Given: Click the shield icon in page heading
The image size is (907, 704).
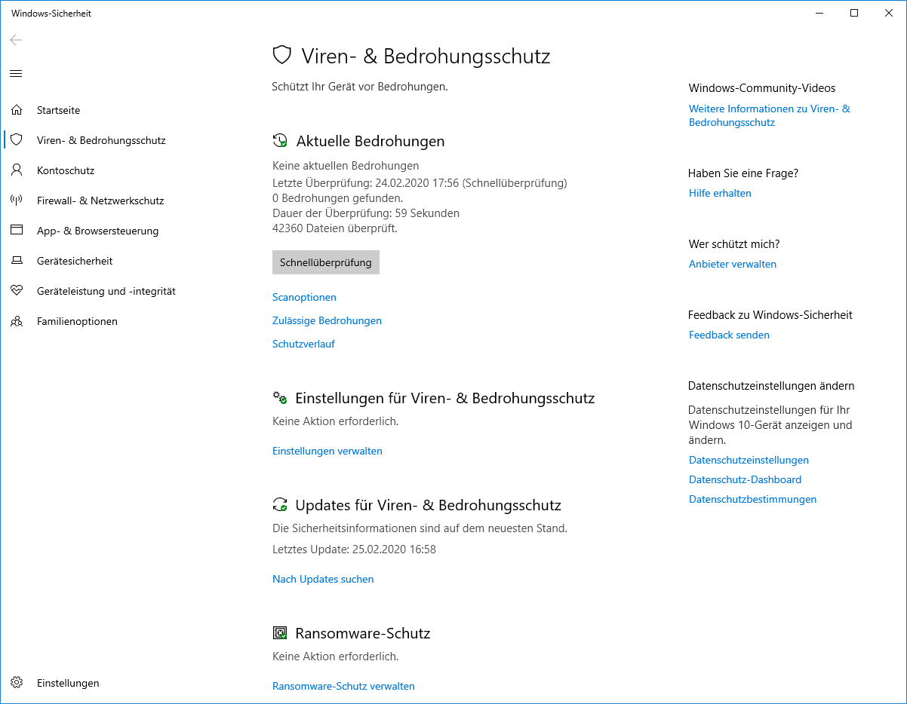Looking at the screenshot, I should click(281, 55).
